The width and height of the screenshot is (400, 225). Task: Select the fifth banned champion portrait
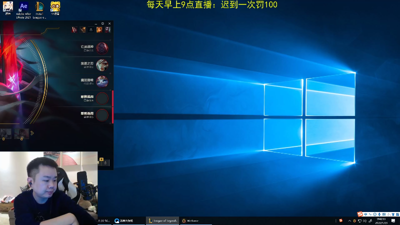[x=107, y=30]
